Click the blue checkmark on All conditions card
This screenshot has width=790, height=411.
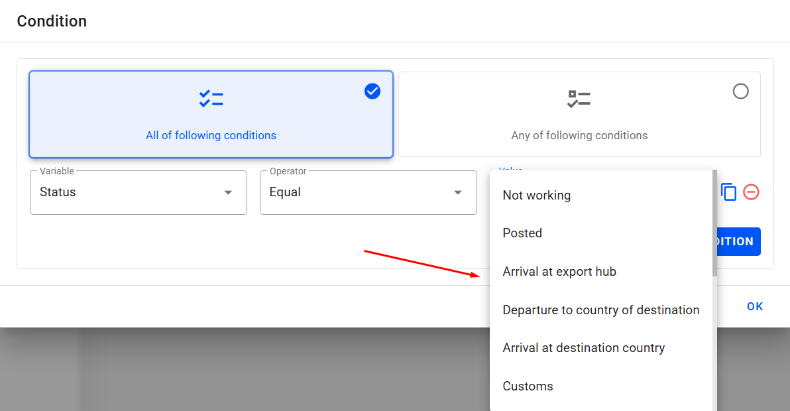tap(372, 91)
